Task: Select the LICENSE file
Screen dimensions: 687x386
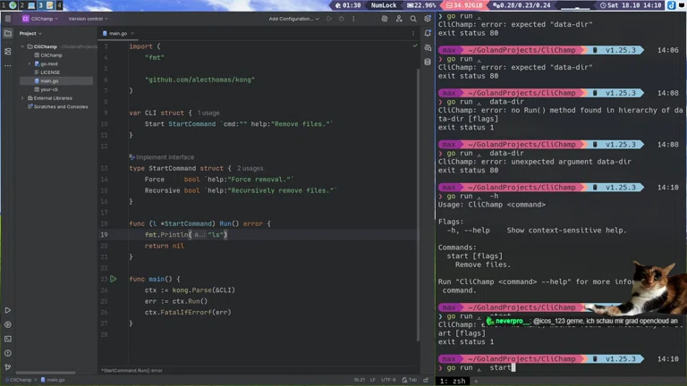Action: (x=47, y=72)
